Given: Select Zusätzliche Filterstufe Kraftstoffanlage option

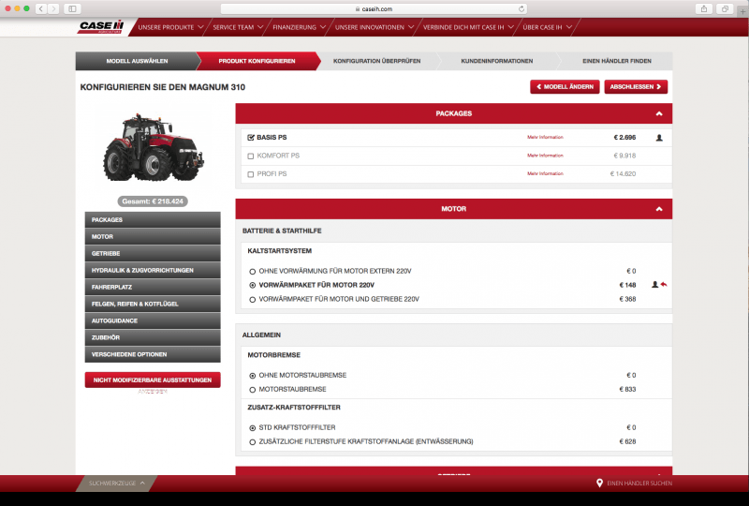Looking at the screenshot, I should point(252,442).
